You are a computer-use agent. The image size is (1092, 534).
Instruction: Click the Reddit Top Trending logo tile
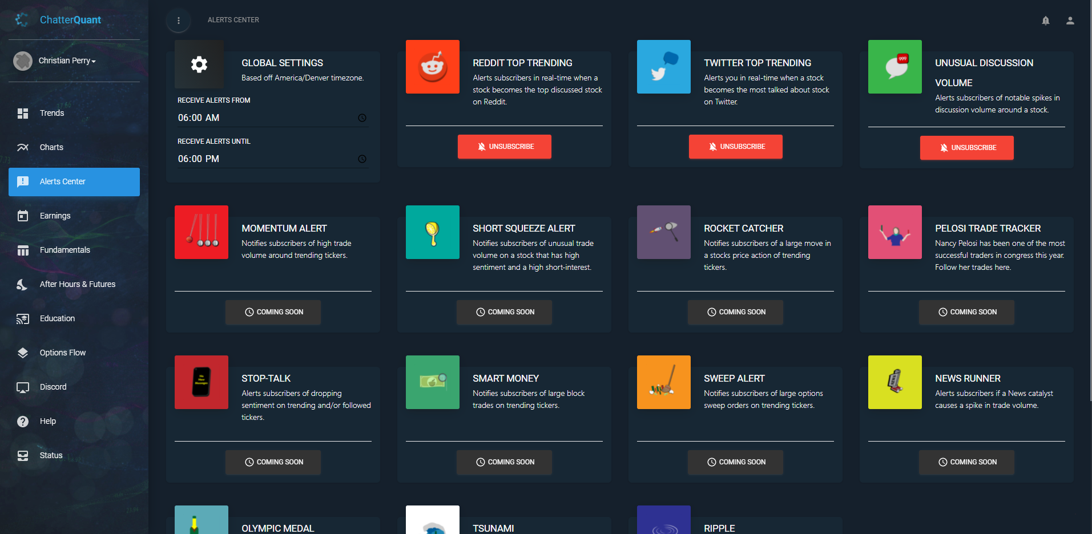[x=432, y=67]
